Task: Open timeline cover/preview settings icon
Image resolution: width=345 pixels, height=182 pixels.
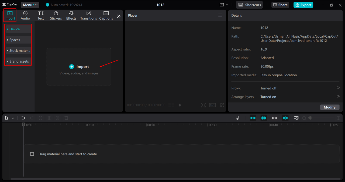Action: pos(296,118)
